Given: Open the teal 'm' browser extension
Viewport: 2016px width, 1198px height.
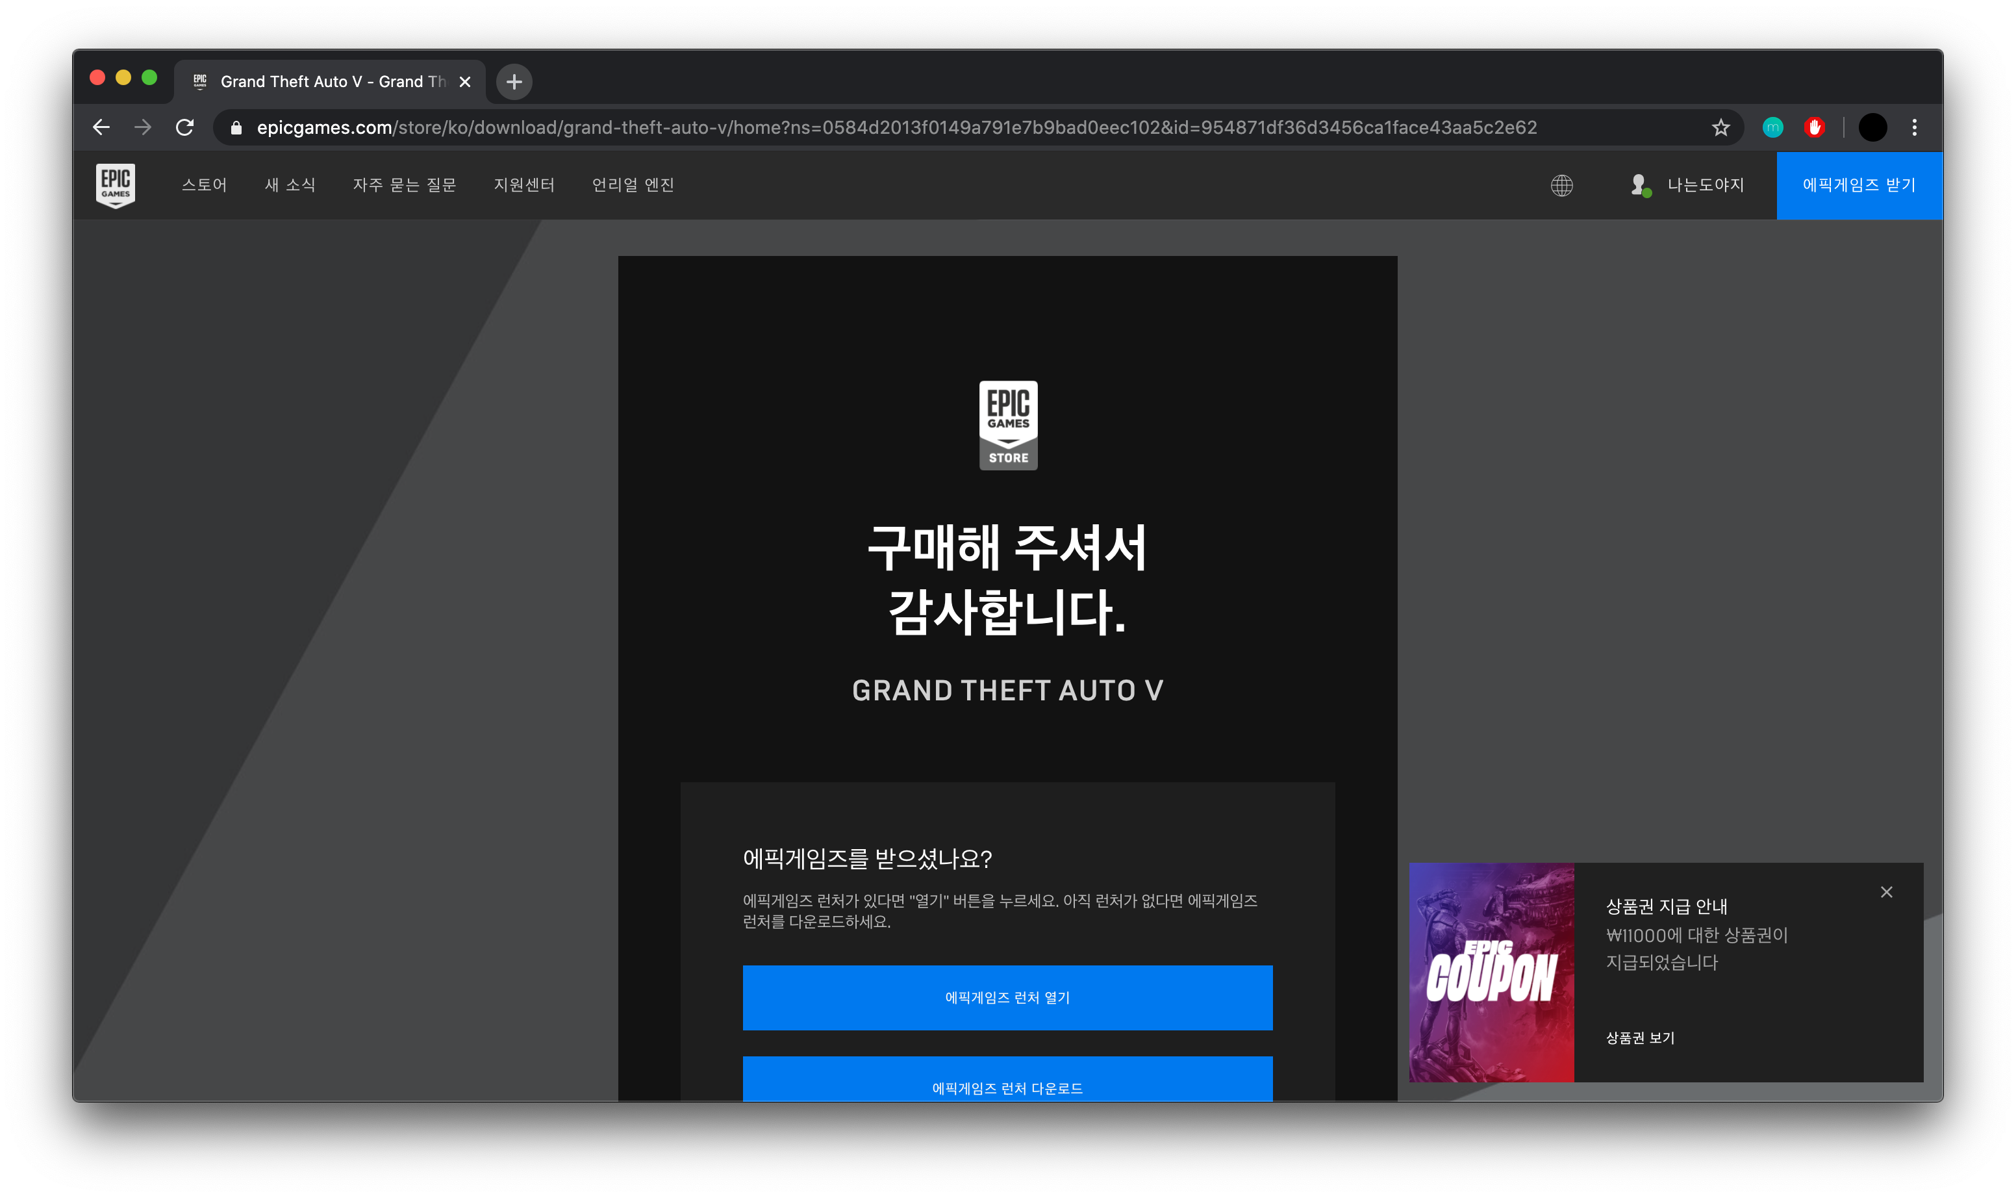Looking at the screenshot, I should tap(1772, 127).
